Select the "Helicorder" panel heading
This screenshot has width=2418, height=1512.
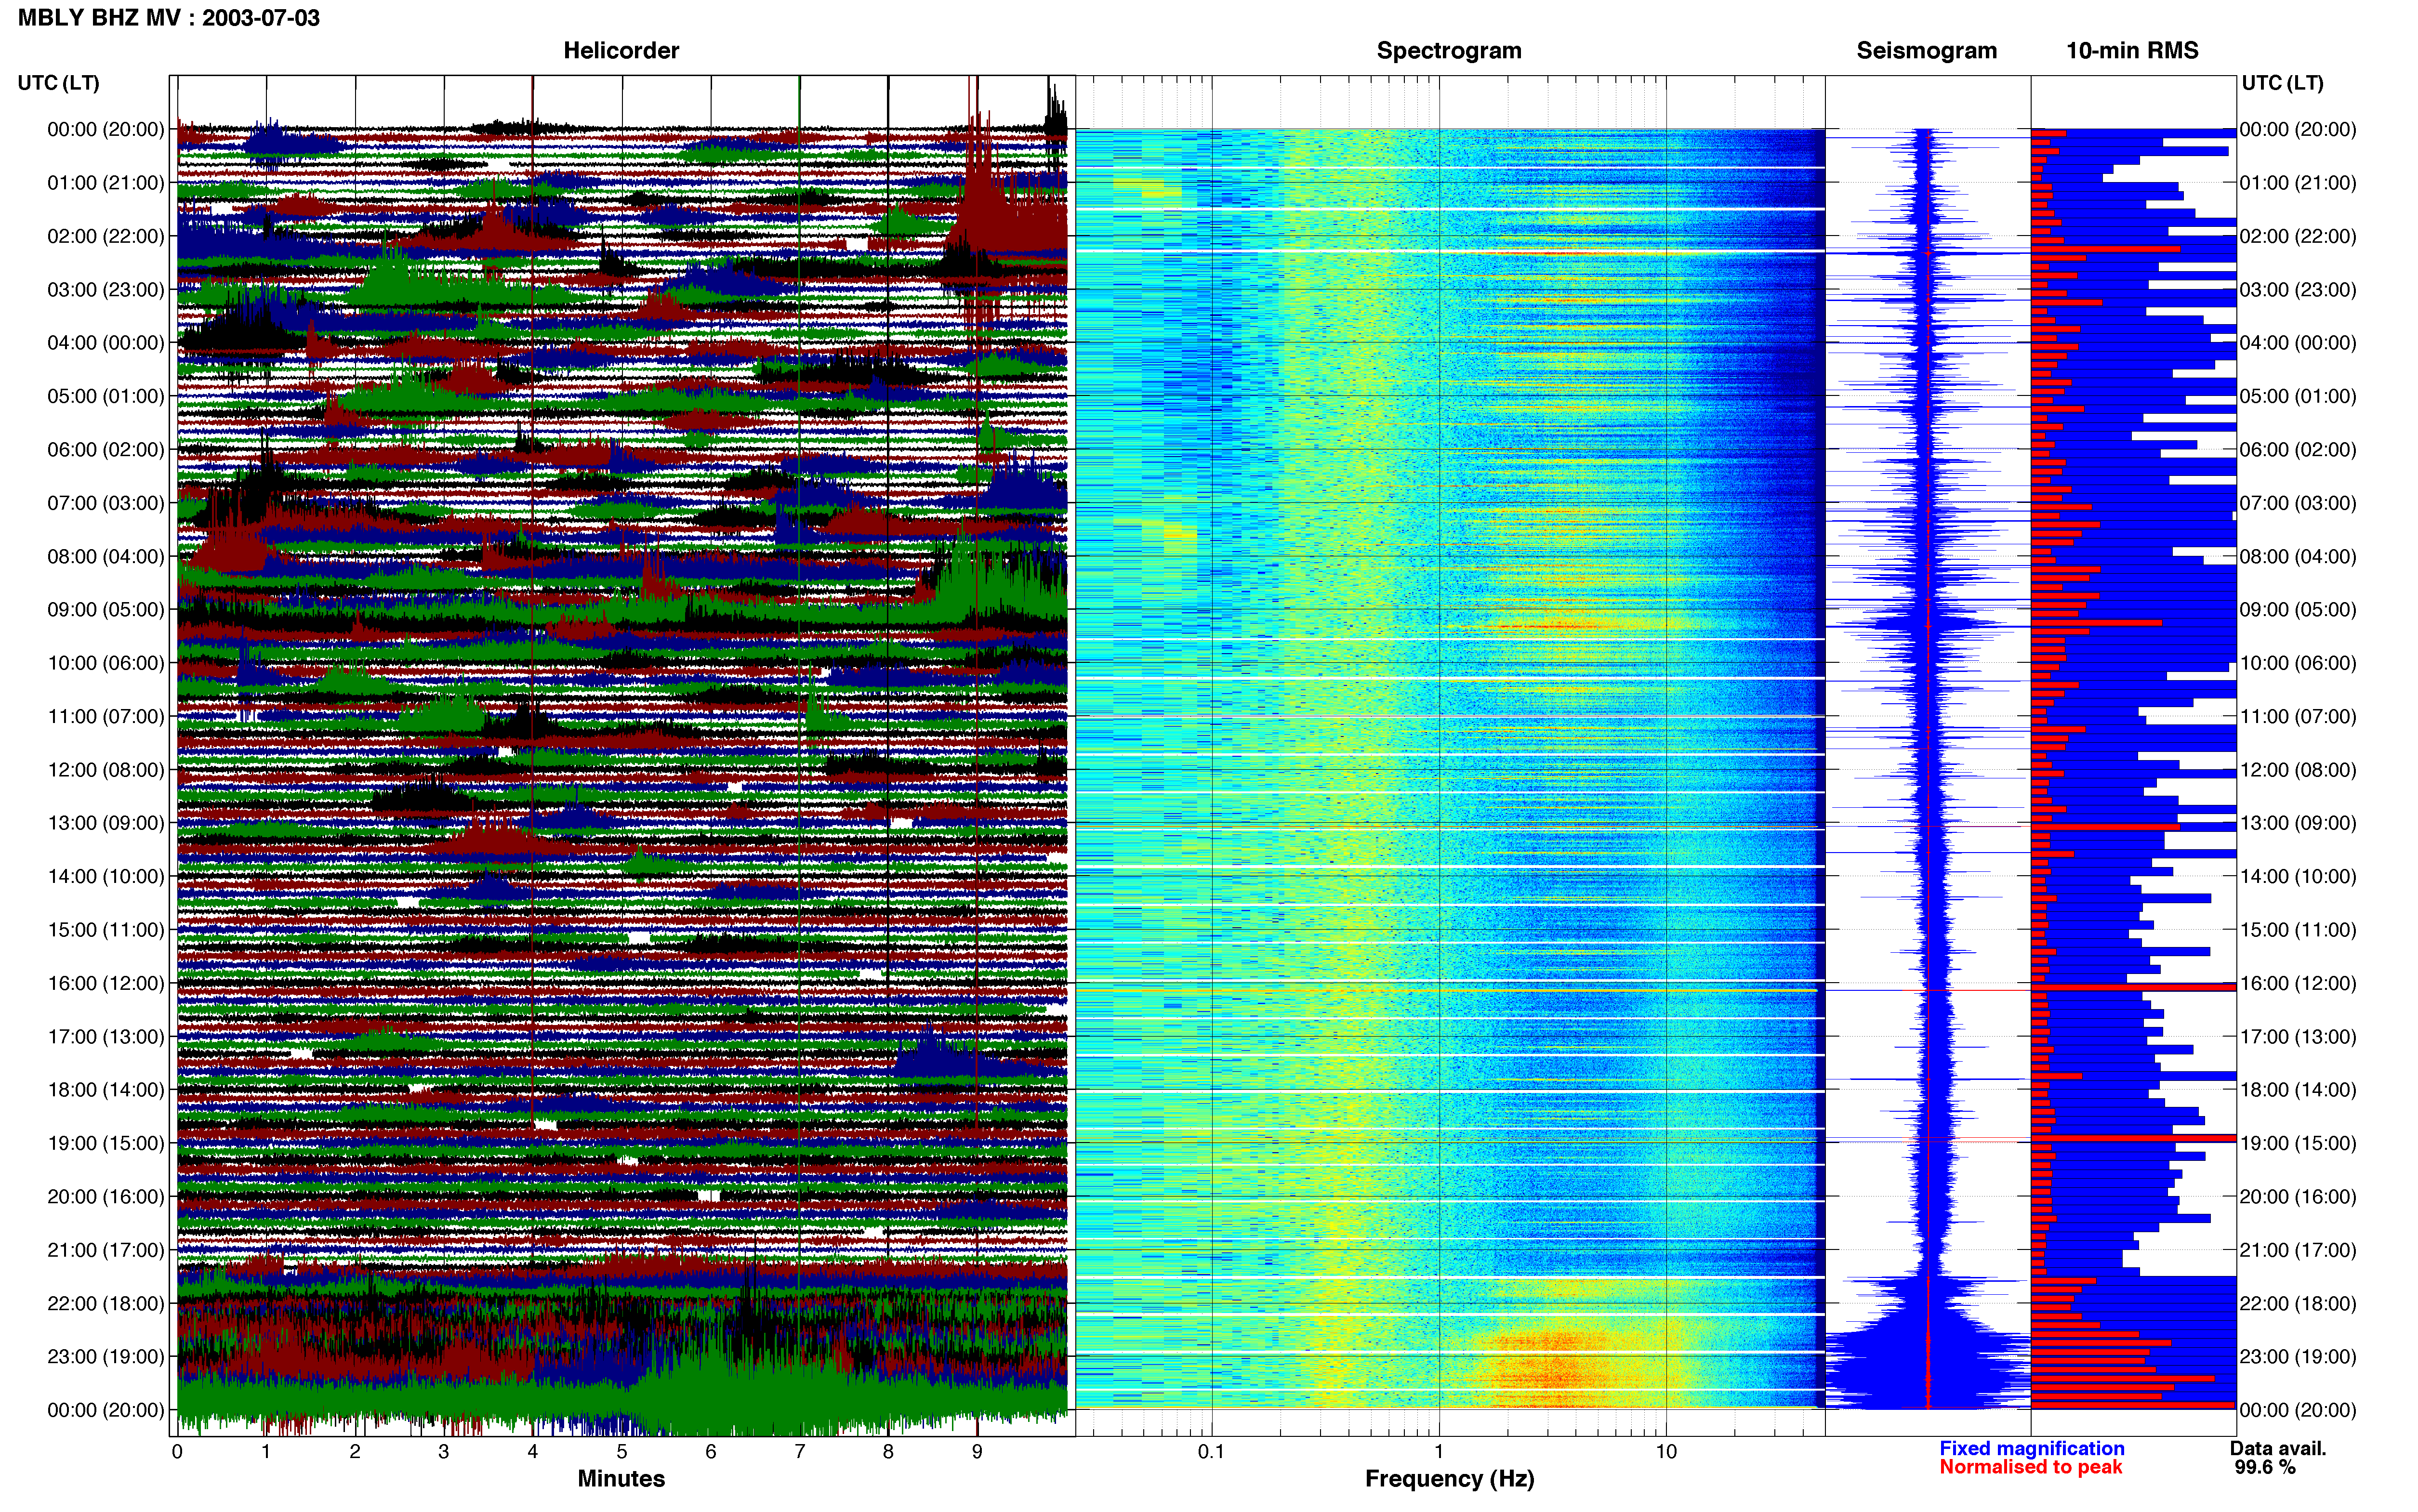pos(621,50)
